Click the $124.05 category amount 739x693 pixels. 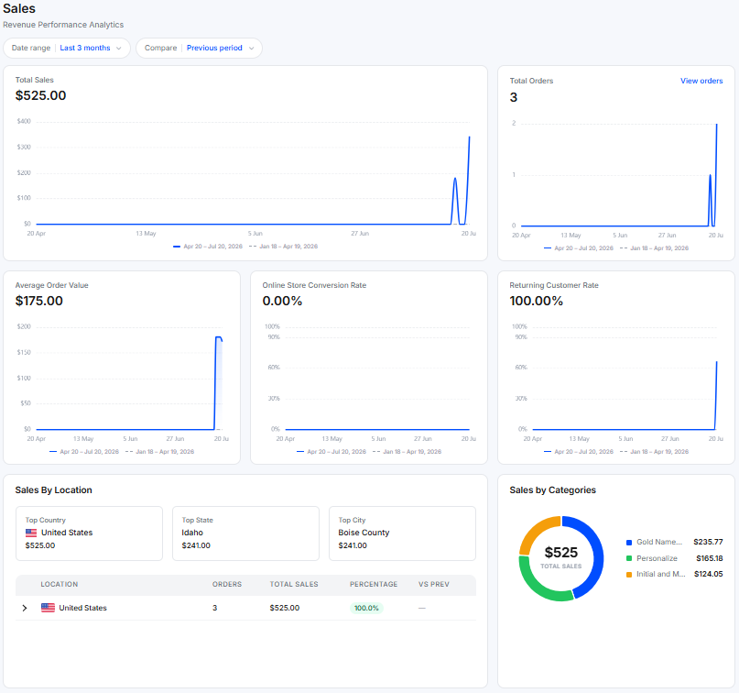click(709, 574)
